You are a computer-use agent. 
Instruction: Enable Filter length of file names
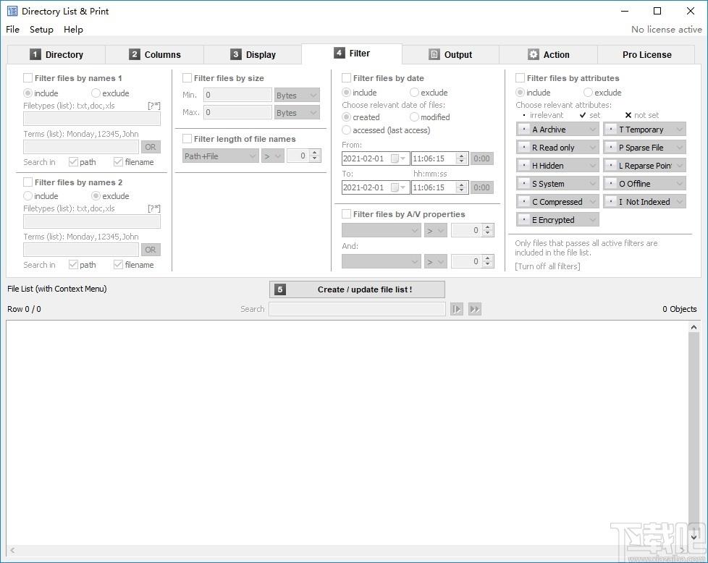pyautogui.click(x=187, y=139)
